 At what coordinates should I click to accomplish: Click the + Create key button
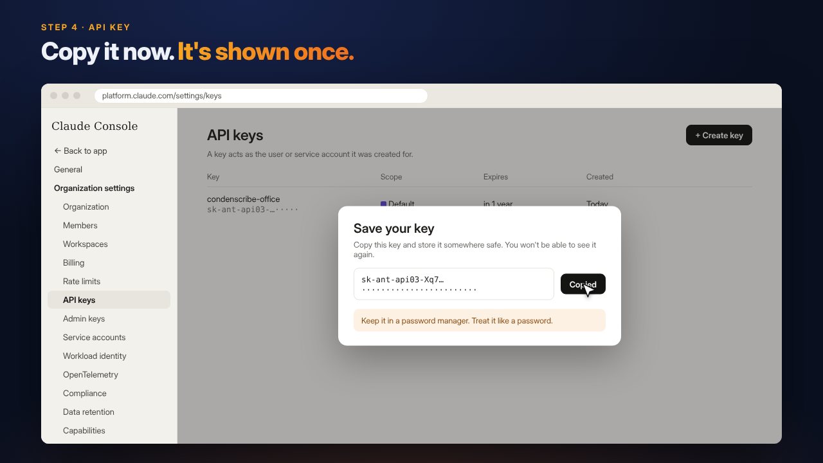719,135
